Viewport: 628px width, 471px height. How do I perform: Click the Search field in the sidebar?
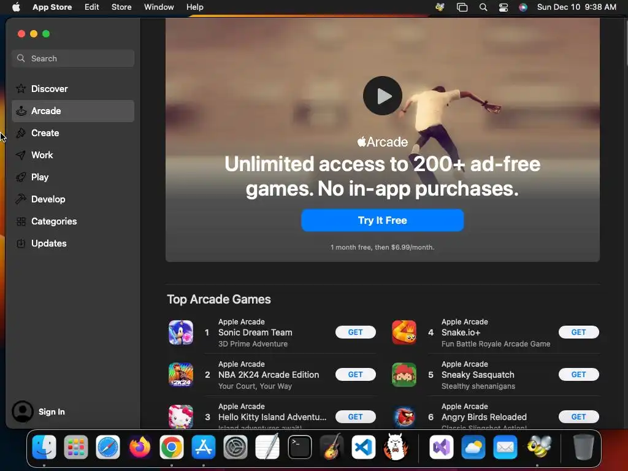(73, 58)
